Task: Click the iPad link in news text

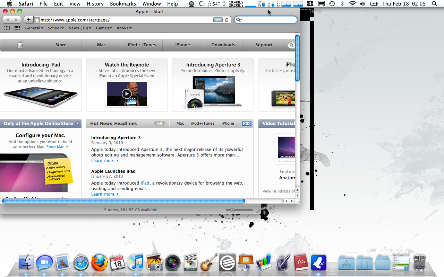Action: tap(145, 183)
